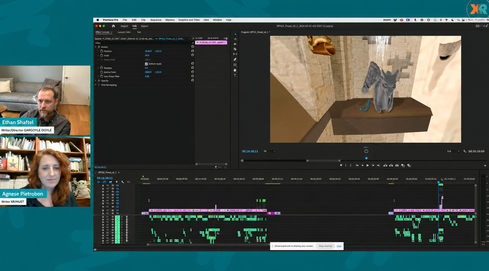Expand the Position property row
Image resolution: width=489 pixels, height=271 pixels.
pos(98,51)
